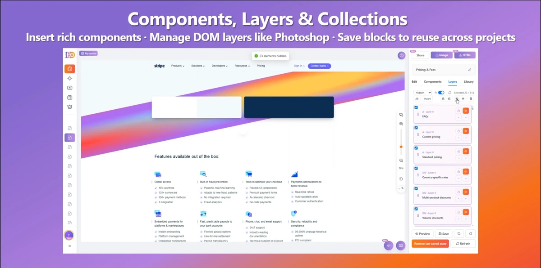Click the crown icon in left sidebar
Viewport: 541px width, 268px height.
click(x=69, y=107)
